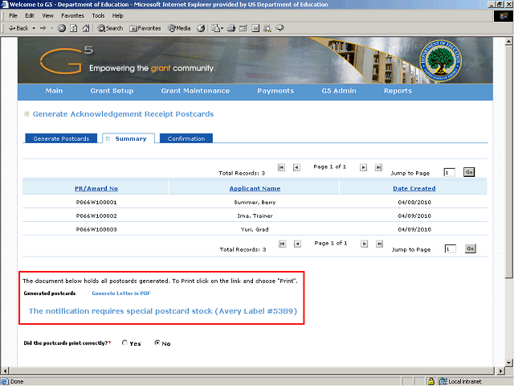
Task: Click applicant Summer, Berry
Action: point(255,202)
